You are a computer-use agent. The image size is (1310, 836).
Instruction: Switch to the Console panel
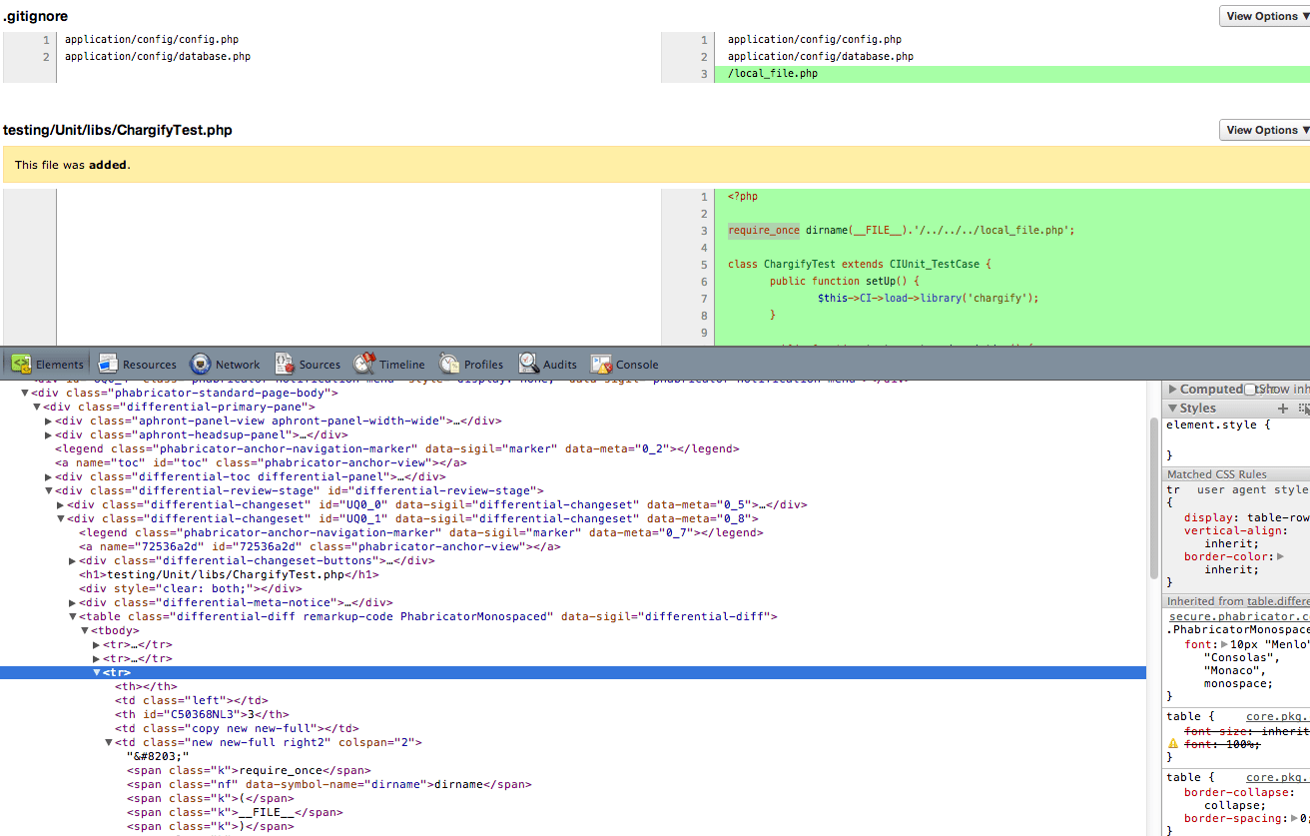point(625,365)
